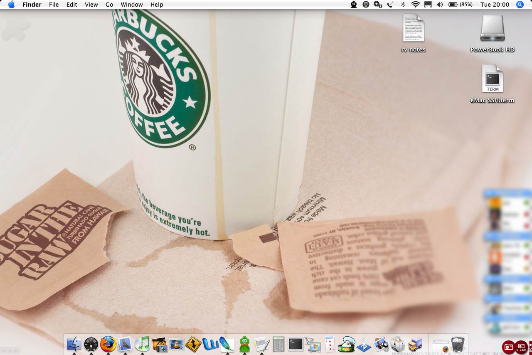532x355 pixels.
Task: Open the yellow arrows diamond icon in the Dock
Action: click(x=193, y=344)
